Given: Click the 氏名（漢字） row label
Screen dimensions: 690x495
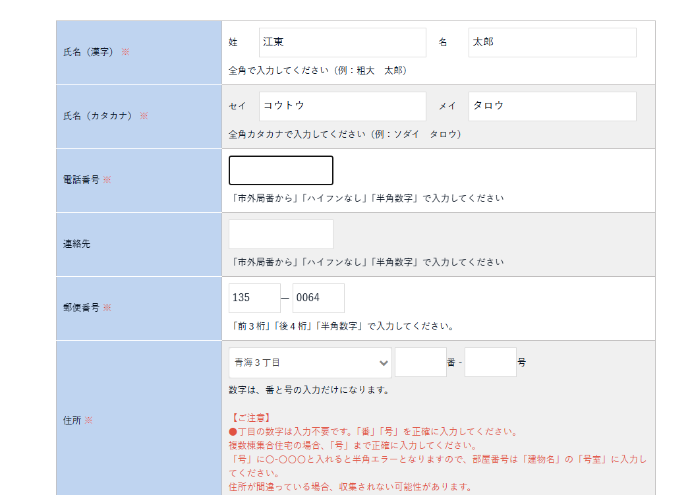Looking at the screenshot, I should tap(88, 52).
